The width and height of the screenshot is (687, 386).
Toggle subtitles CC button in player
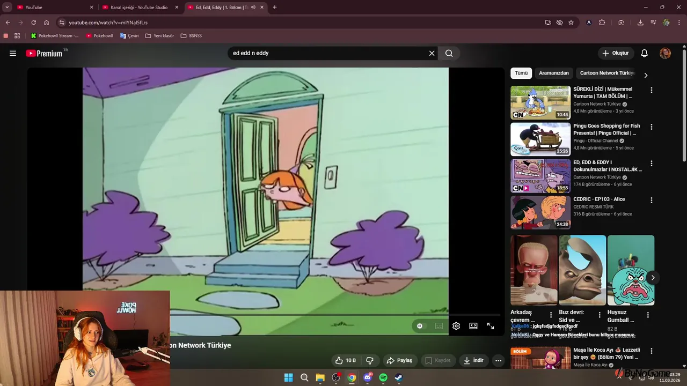439,326
